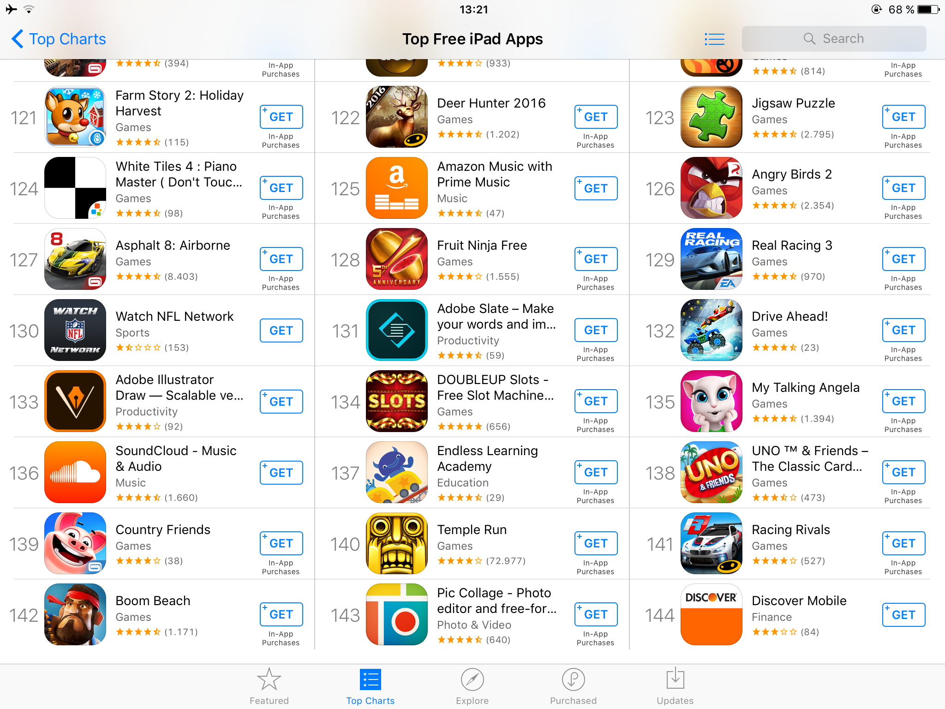Tap the Amazon Music app icon
The width and height of the screenshot is (945, 709).
[x=396, y=188]
